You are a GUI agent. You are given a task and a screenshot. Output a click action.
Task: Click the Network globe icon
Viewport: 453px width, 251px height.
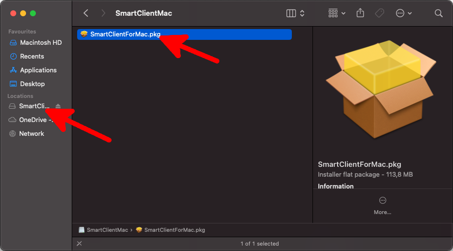(12, 133)
